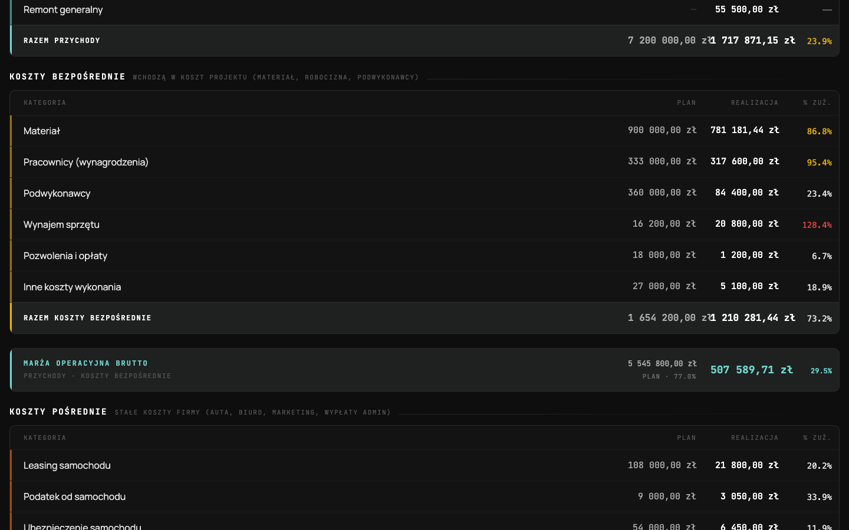849x530 pixels.
Task: Select the 84 400,00 zł Podwykonawcy realization
Action: click(x=747, y=193)
